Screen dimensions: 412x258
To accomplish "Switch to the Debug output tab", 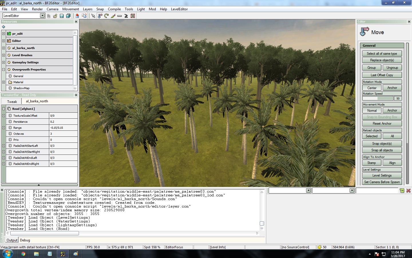I will (x=25, y=240).
